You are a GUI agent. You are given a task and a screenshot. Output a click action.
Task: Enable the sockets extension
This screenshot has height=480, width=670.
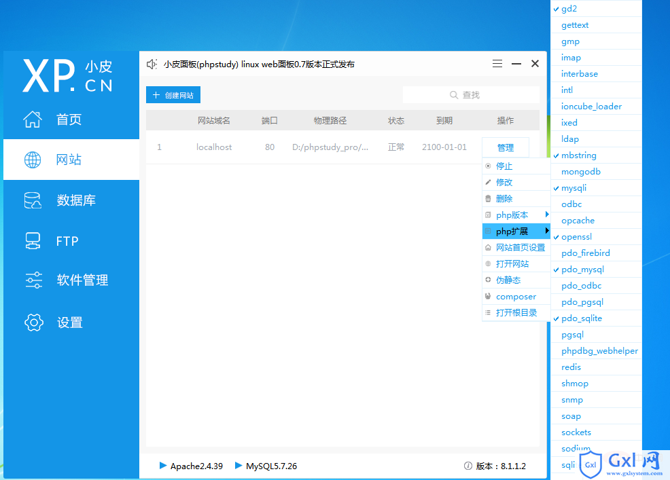(x=597, y=432)
